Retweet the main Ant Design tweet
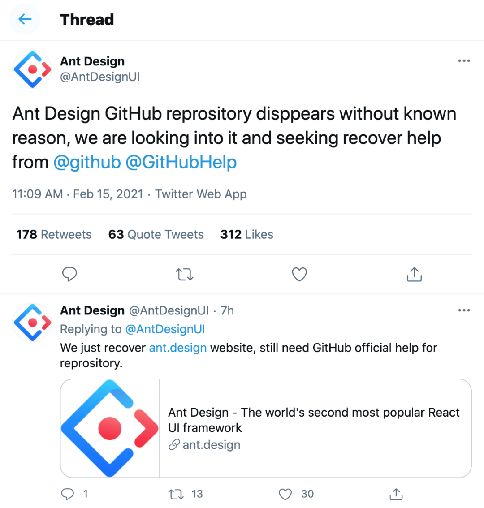This screenshot has height=508, width=484. (x=185, y=275)
